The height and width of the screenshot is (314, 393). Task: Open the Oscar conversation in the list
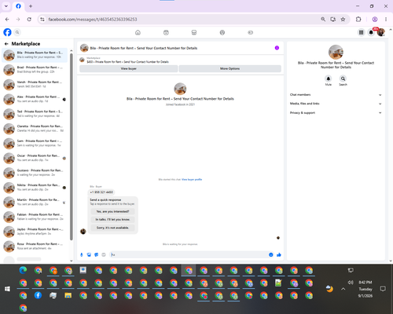click(35, 158)
